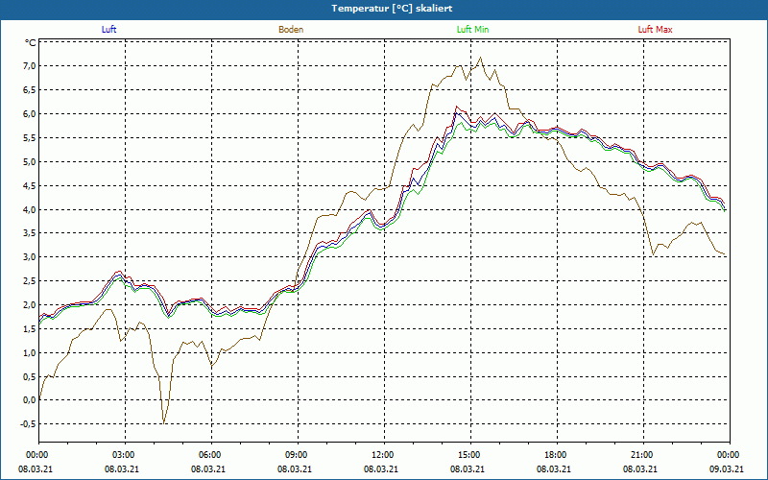Click the 'Luft' legend label
Image resolution: width=768 pixels, height=480 pixels.
(108, 30)
